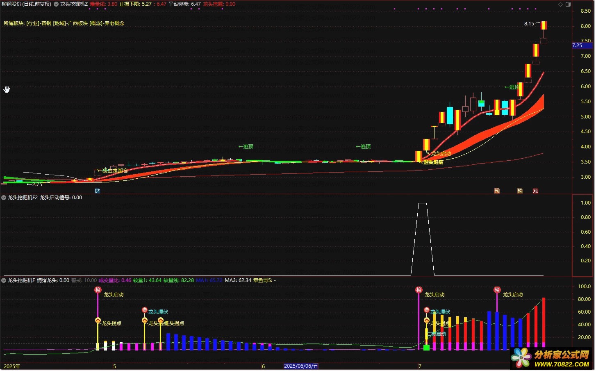Click the 狙击龙卸仓 signal label

tap(113, 171)
